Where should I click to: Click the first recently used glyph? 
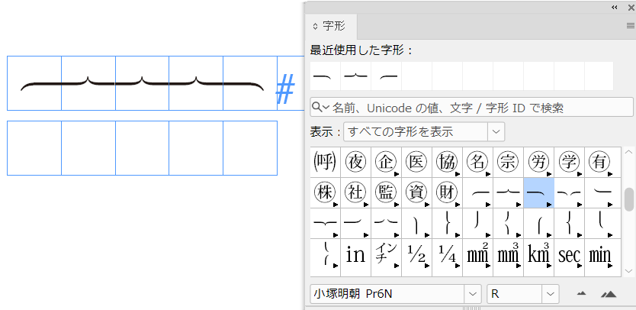click(325, 76)
